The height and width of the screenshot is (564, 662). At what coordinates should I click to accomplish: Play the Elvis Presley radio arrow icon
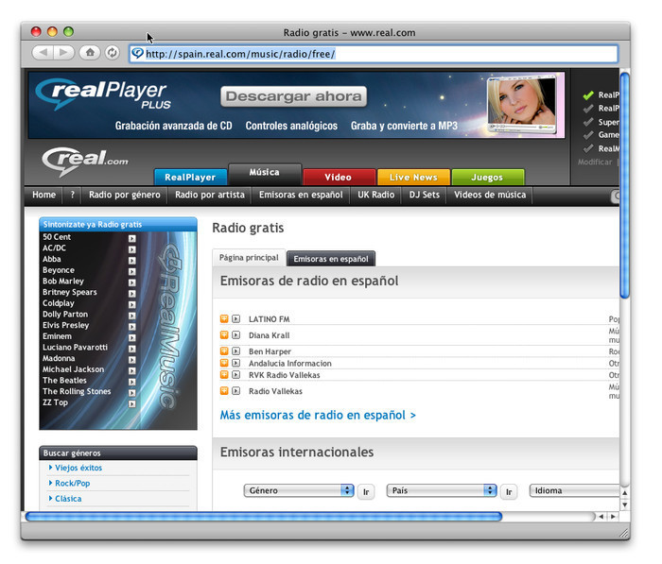coord(132,327)
